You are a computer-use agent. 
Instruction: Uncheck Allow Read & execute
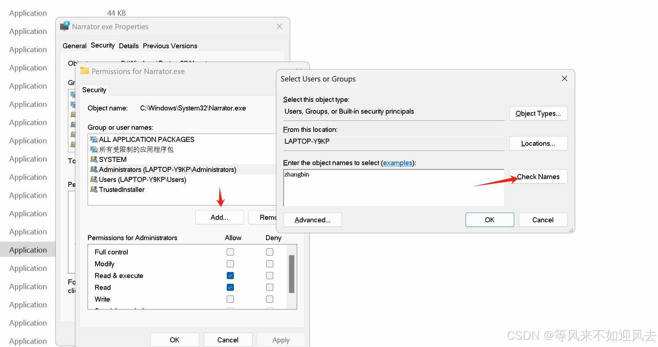230,276
